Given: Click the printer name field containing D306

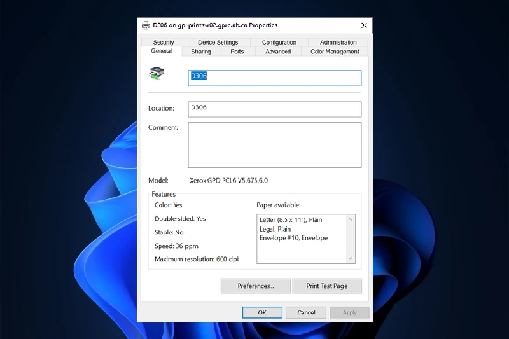Looking at the screenshot, I should (x=275, y=78).
